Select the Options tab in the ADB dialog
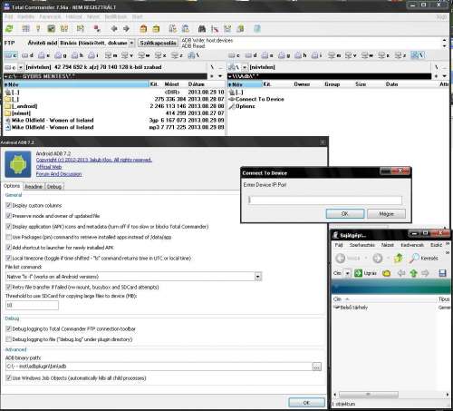453x411 pixels. (x=12, y=186)
